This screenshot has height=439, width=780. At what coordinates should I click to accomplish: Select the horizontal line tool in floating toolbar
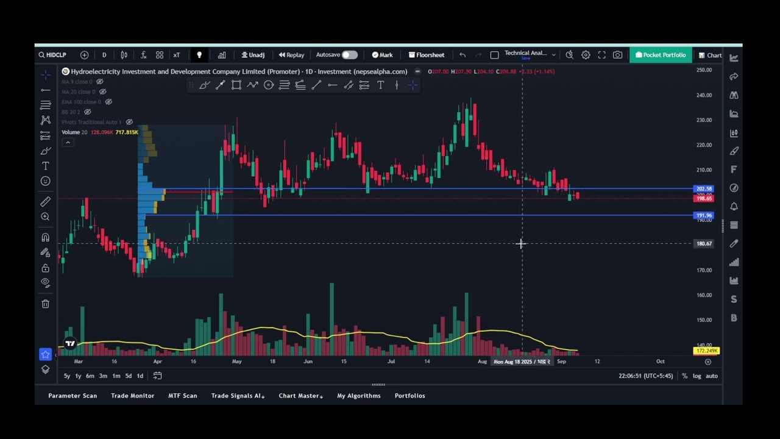(x=332, y=85)
